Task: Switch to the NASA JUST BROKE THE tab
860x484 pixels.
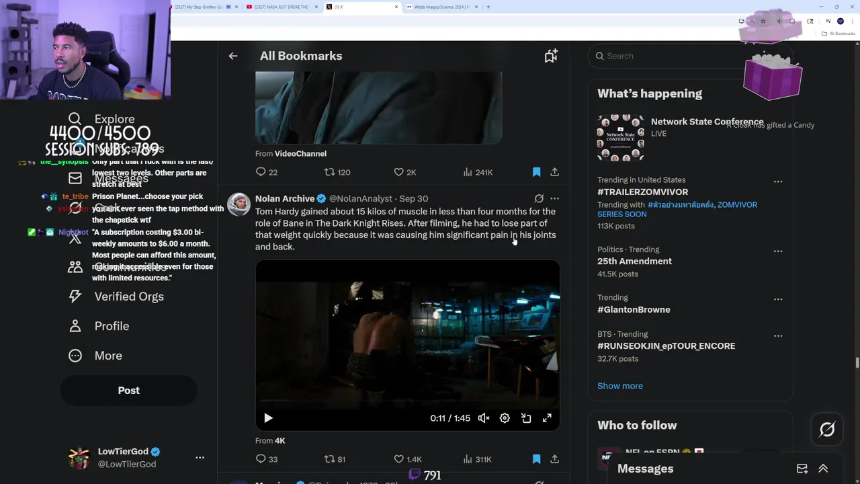Action: click(x=280, y=7)
